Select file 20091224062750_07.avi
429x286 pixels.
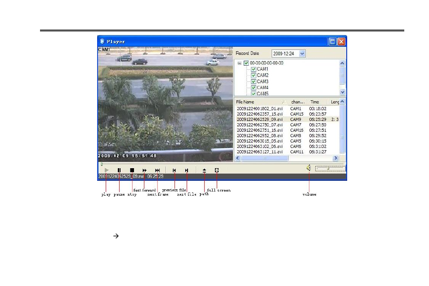pyautogui.click(x=259, y=125)
